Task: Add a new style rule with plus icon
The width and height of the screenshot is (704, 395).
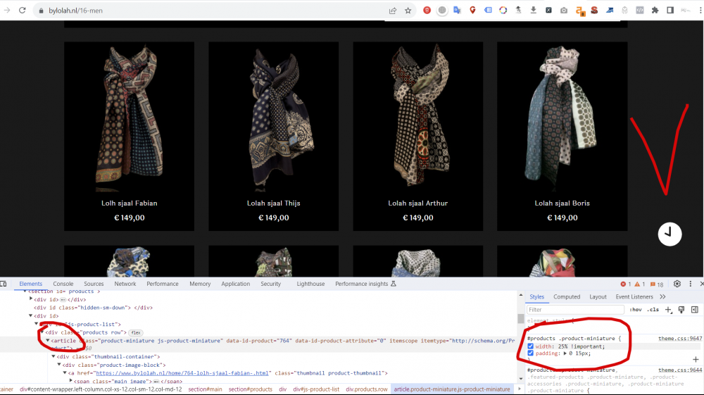Action: point(668,310)
